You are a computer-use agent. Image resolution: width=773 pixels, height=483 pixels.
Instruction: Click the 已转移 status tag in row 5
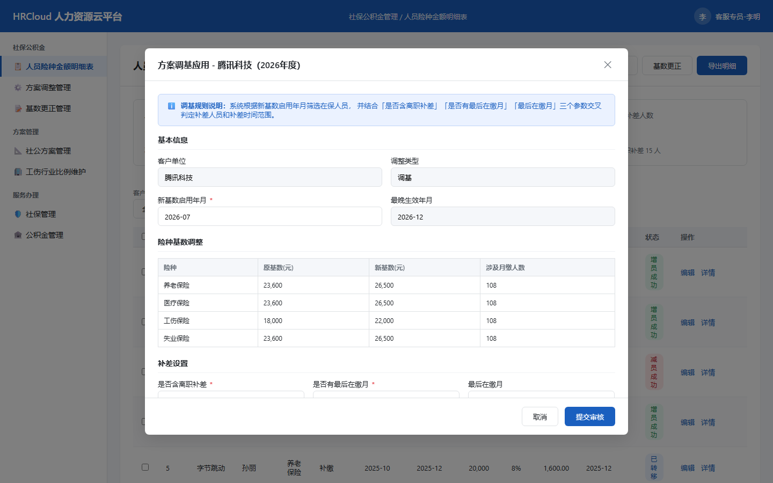click(x=654, y=467)
